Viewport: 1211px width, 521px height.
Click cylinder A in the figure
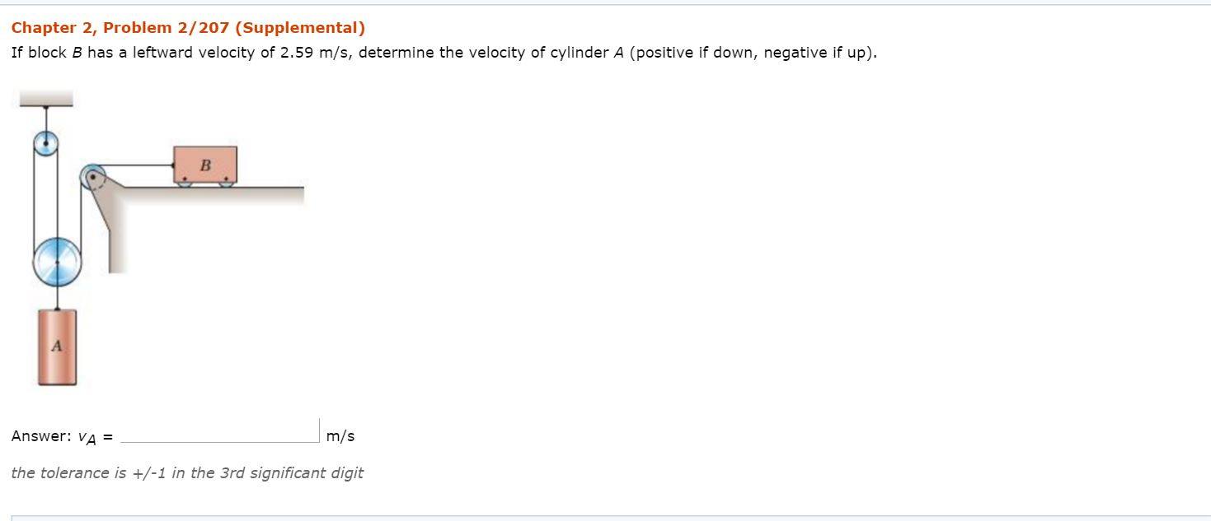[x=57, y=346]
